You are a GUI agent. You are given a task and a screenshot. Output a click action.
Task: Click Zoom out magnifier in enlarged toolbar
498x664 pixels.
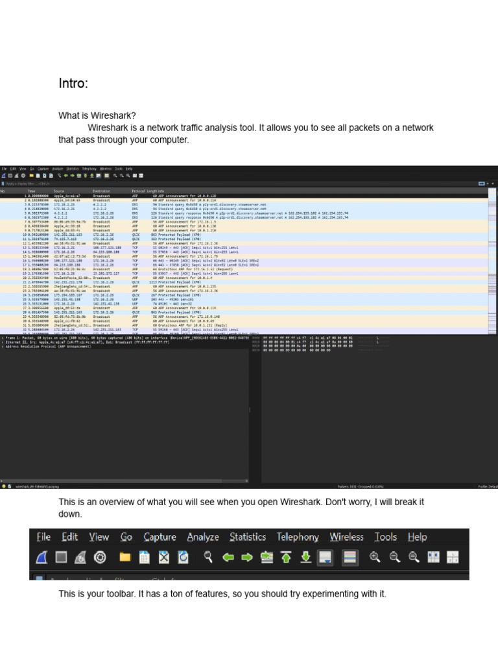pyautogui.click(x=395, y=557)
